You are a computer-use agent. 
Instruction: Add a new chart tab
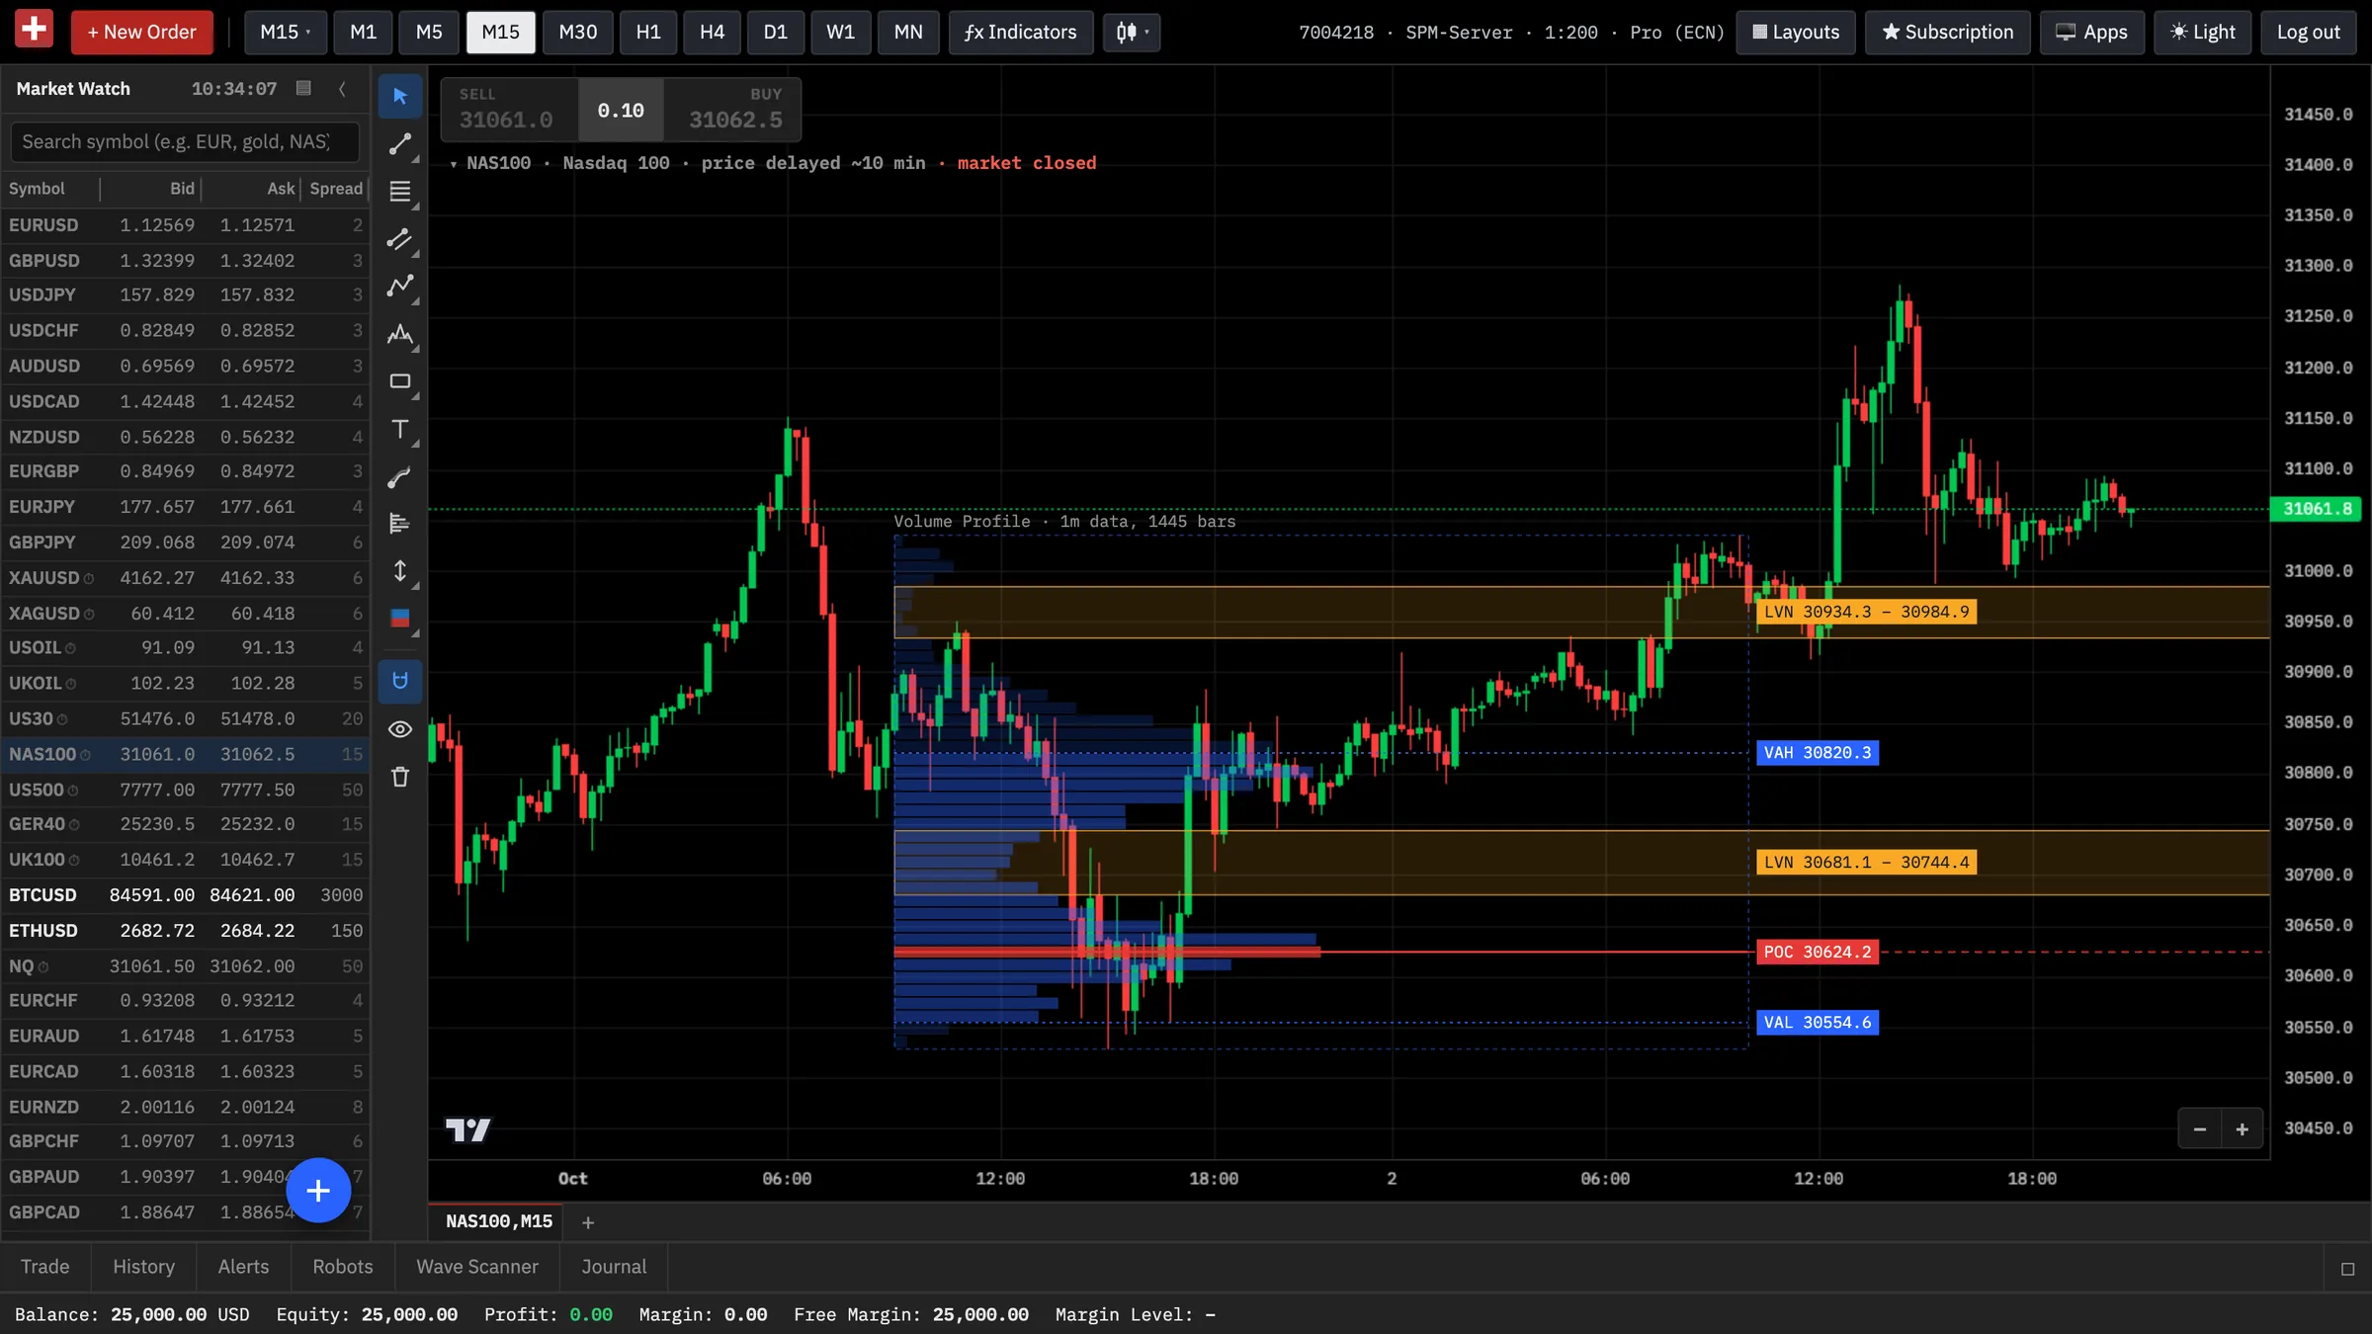click(x=588, y=1222)
